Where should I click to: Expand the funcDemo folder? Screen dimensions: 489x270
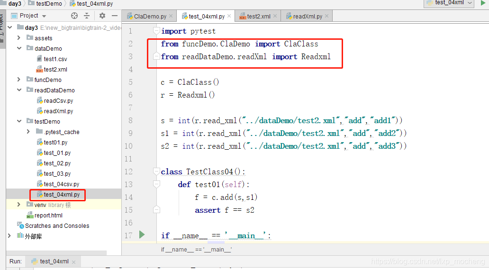click(x=19, y=80)
